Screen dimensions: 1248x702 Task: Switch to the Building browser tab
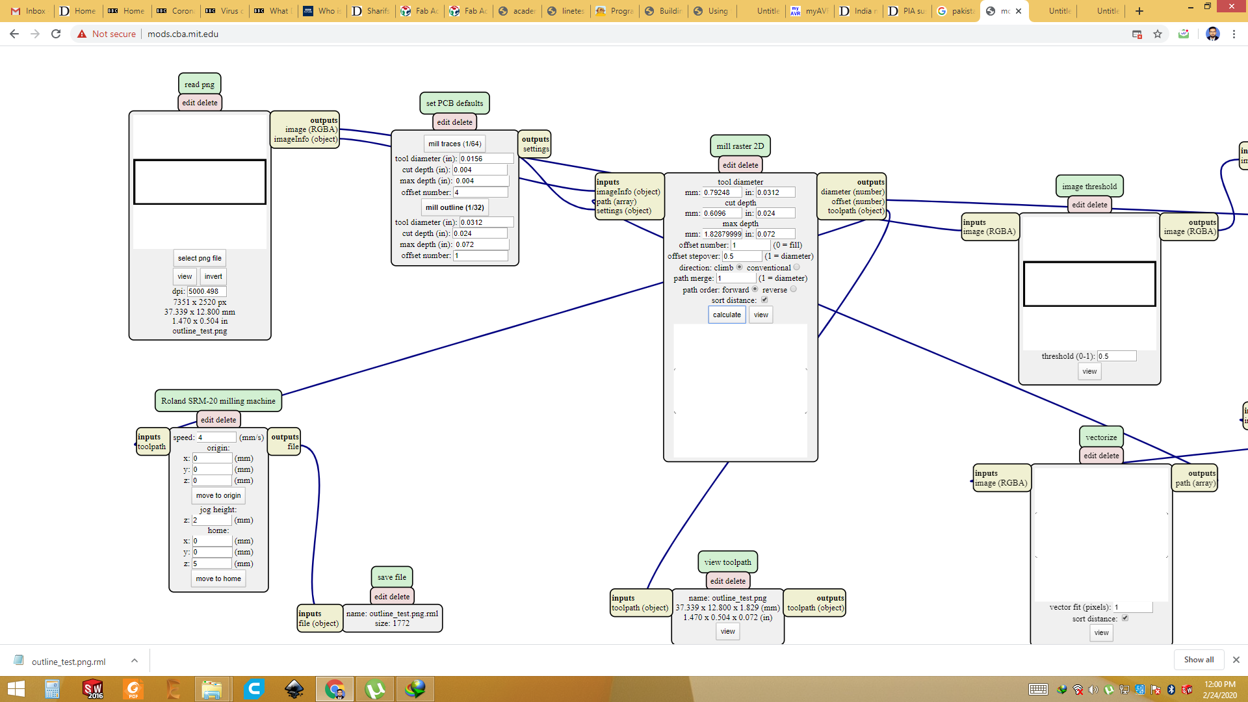663,11
